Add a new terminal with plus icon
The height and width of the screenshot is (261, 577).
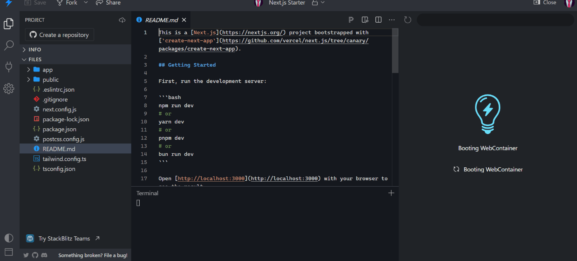click(x=391, y=193)
